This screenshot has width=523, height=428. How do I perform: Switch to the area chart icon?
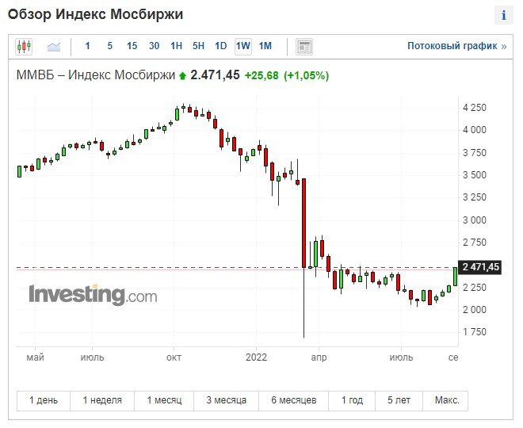coord(54,47)
